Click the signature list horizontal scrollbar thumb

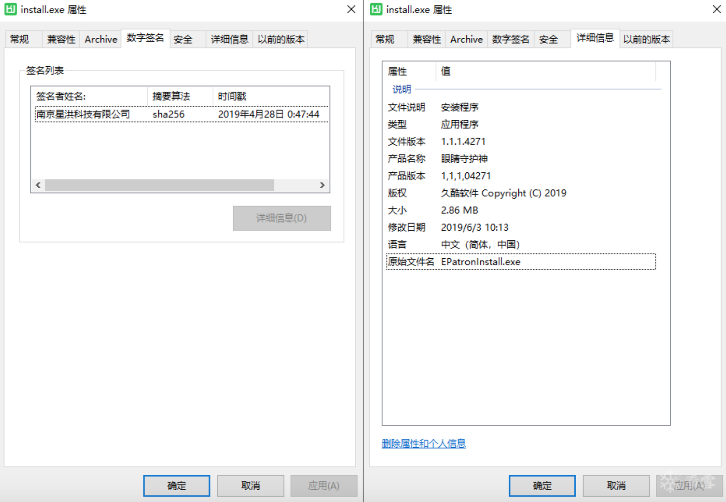pyautogui.click(x=159, y=185)
